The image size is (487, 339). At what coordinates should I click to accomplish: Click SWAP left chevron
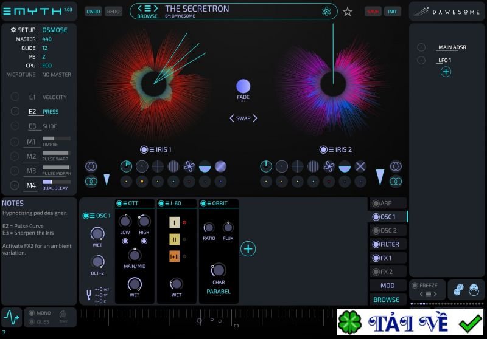[232, 118]
